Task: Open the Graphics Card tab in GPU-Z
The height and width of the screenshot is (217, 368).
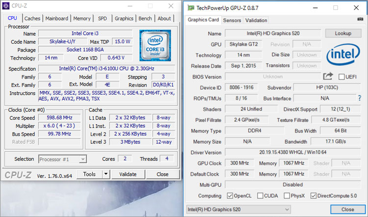Action: pos(203,20)
